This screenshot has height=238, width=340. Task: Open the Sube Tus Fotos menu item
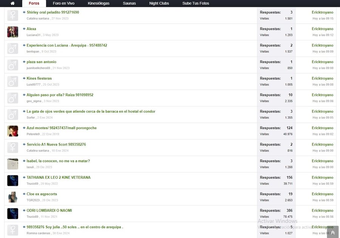click(x=195, y=3)
